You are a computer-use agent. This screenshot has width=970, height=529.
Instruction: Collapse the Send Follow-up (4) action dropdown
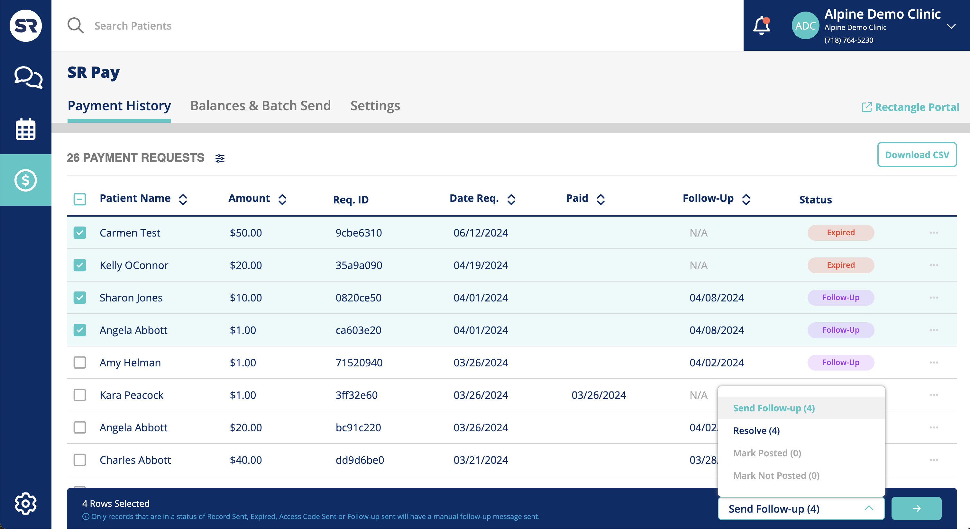(801, 509)
